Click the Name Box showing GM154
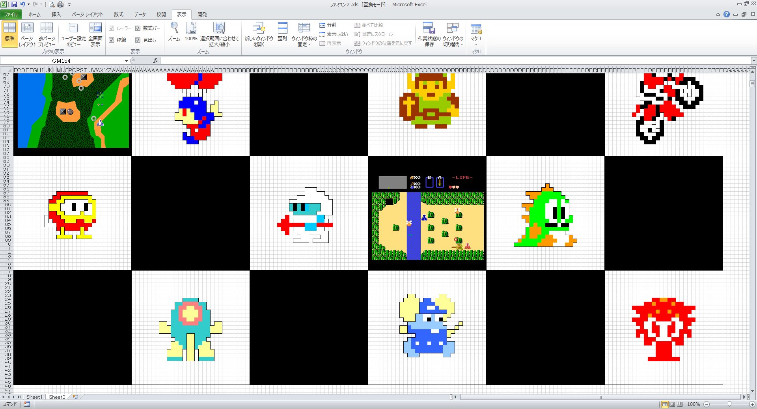Viewport: 757px width, 409px height. [61, 61]
